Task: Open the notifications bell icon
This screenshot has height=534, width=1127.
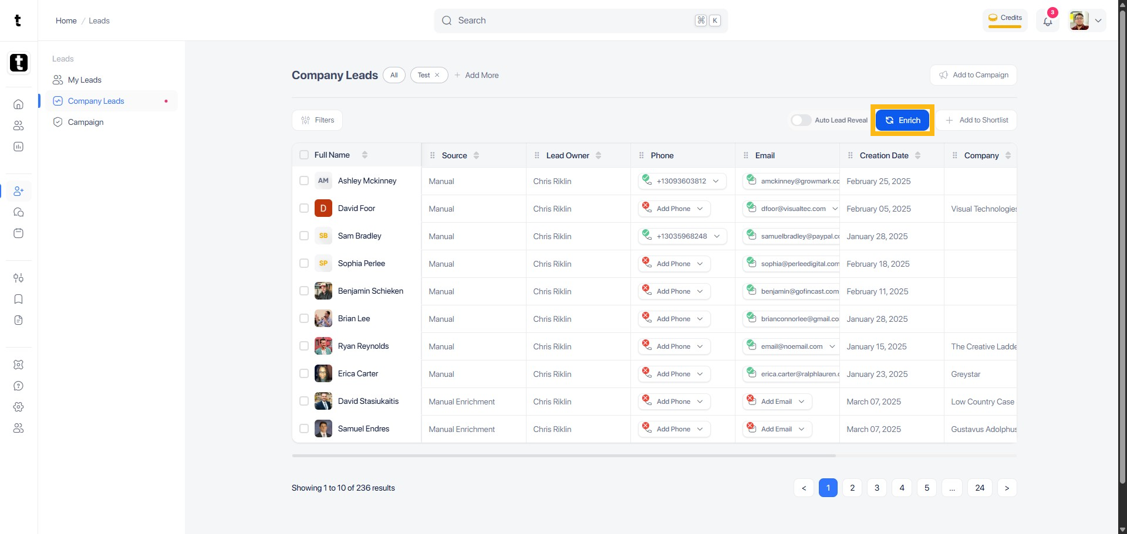Action: coord(1048,21)
